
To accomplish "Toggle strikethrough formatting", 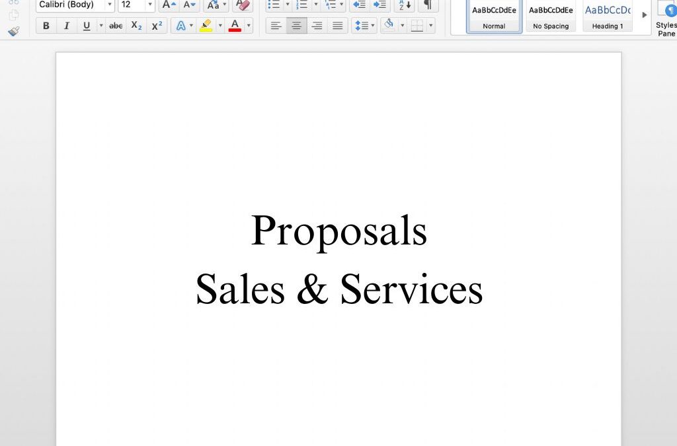I will point(116,26).
